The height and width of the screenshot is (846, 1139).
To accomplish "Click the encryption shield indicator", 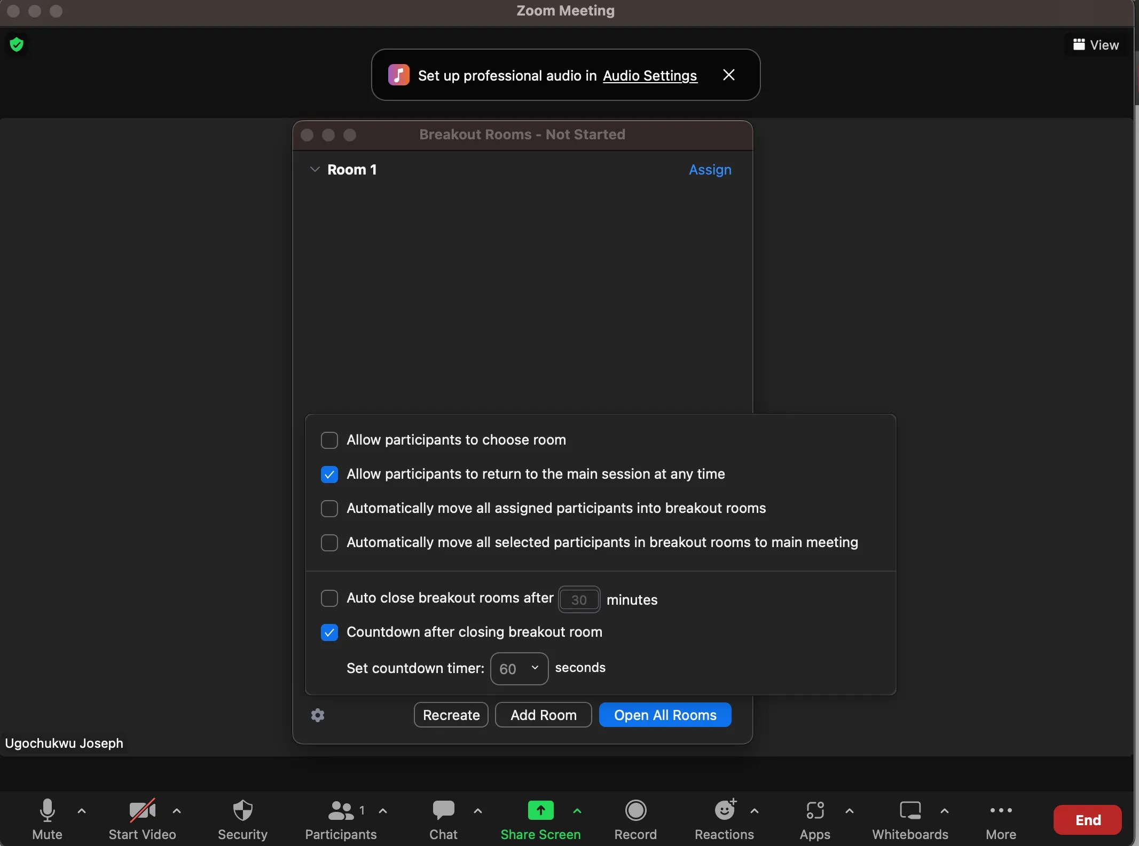I will point(16,44).
